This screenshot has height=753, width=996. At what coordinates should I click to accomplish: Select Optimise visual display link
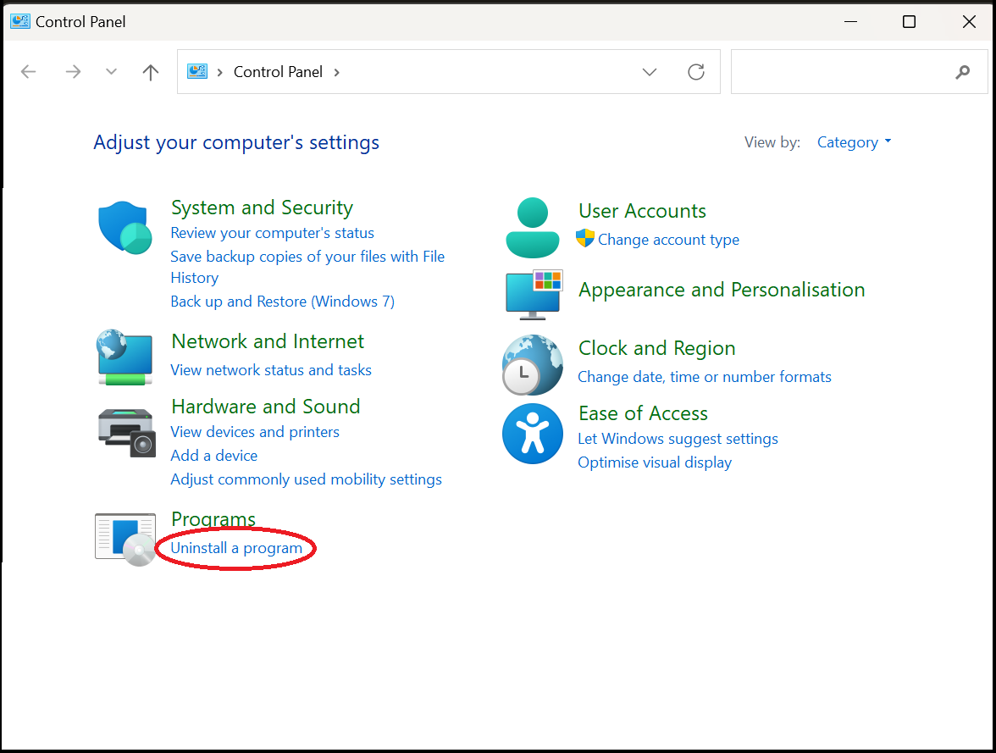(x=655, y=462)
